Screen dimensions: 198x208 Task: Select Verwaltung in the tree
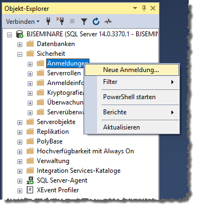53,161
